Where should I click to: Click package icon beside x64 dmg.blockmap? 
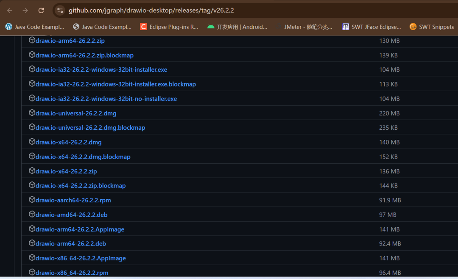click(x=32, y=156)
